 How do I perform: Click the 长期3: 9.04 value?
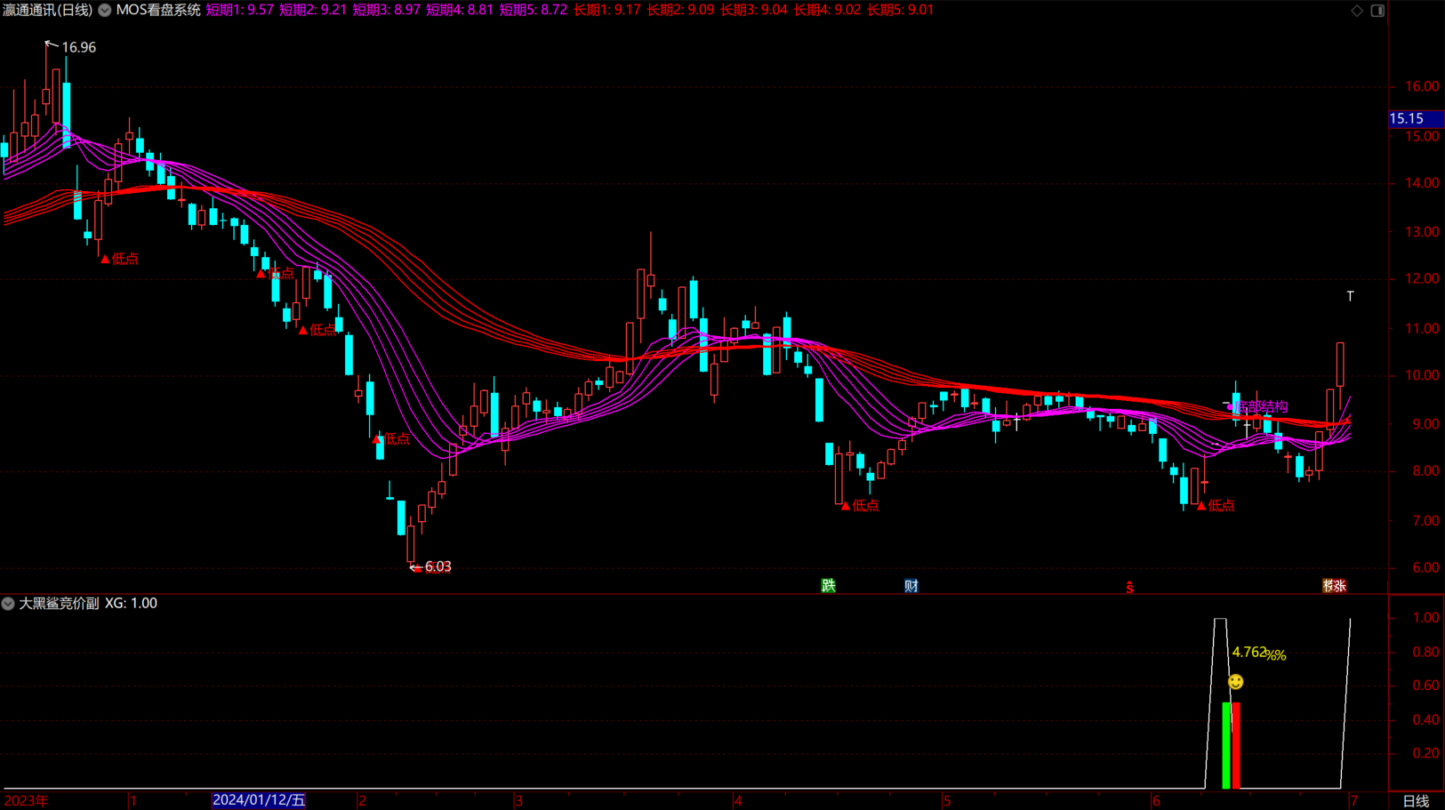754,11
